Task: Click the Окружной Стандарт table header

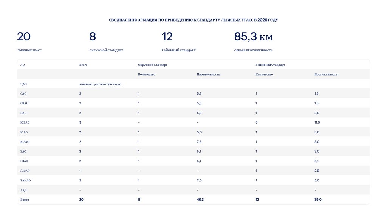Action: 153,65
